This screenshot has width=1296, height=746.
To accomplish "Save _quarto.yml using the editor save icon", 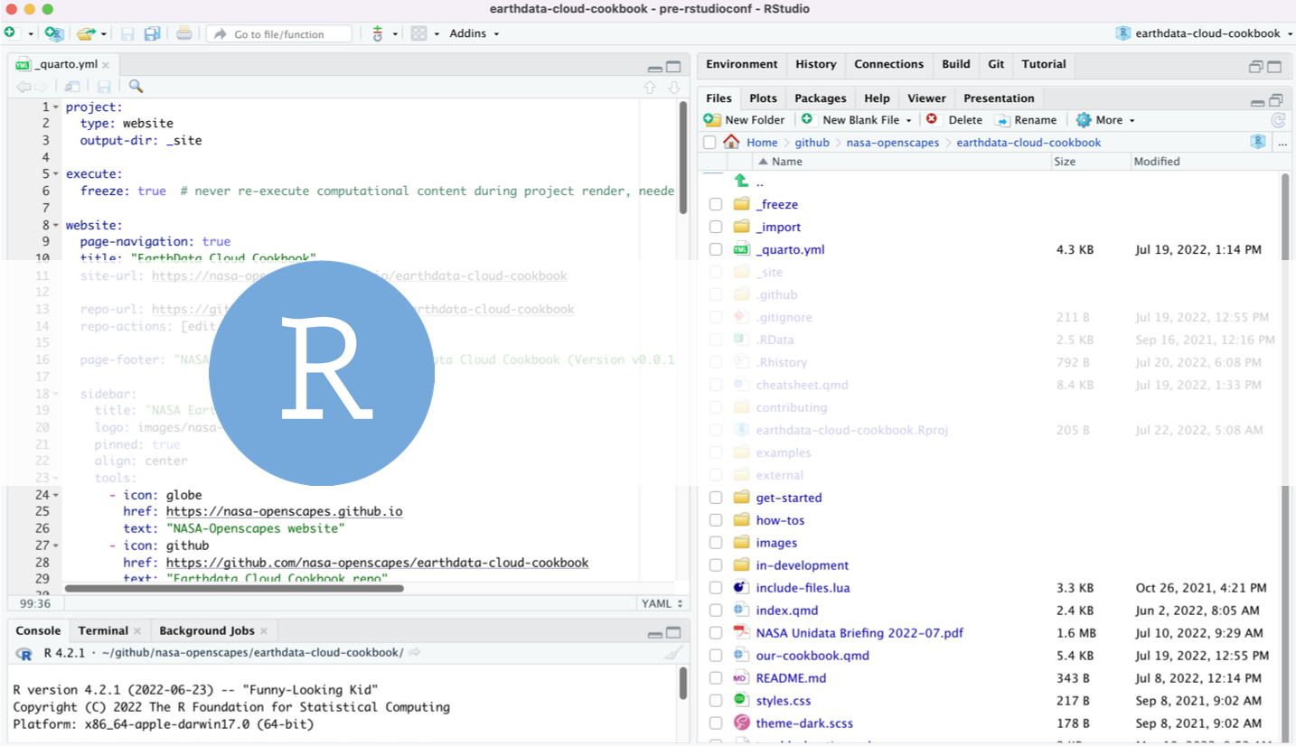I will pyautogui.click(x=103, y=86).
